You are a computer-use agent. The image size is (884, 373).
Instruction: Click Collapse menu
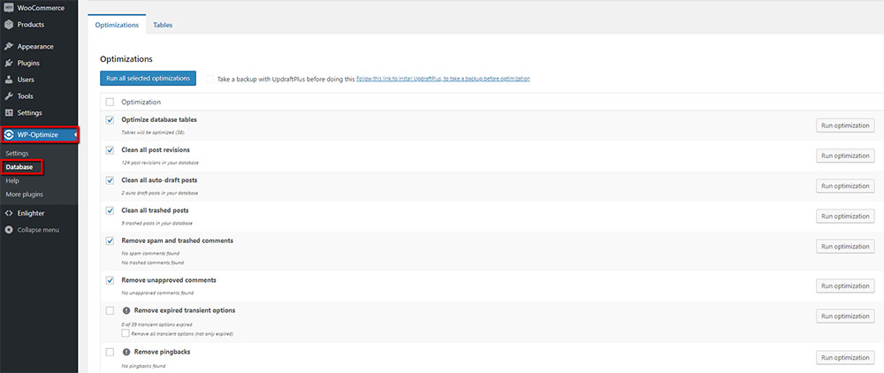pos(39,230)
